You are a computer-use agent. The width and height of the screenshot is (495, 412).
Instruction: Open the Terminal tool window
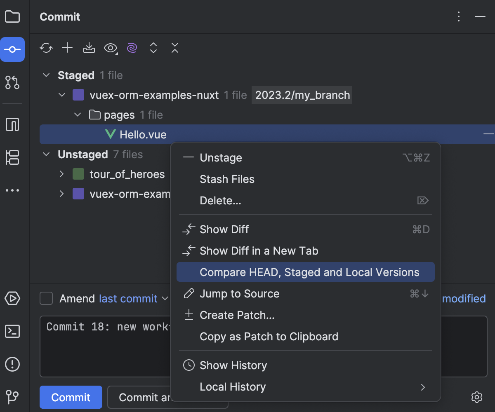pyautogui.click(x=12, y=331)
